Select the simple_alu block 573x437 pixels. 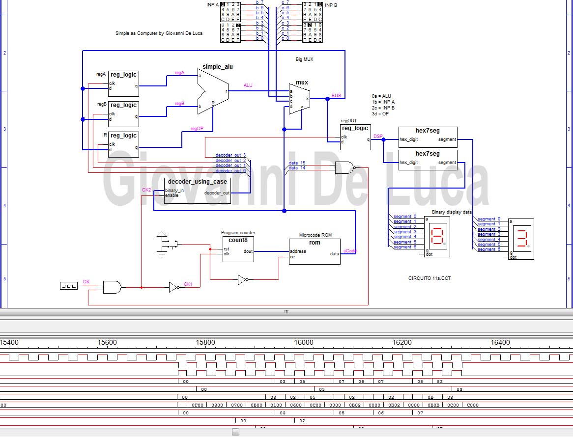tap(213, 91)
